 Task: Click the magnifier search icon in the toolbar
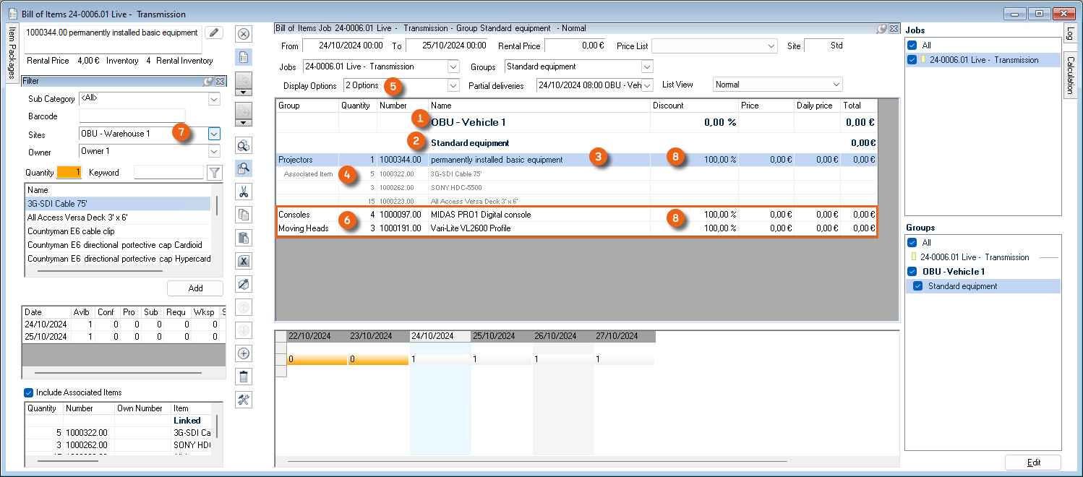[244, 168]
